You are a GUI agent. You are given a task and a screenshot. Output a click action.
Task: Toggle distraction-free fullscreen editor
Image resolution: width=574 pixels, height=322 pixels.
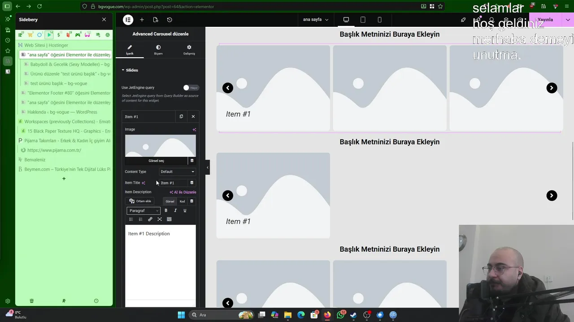pos(160,219)
